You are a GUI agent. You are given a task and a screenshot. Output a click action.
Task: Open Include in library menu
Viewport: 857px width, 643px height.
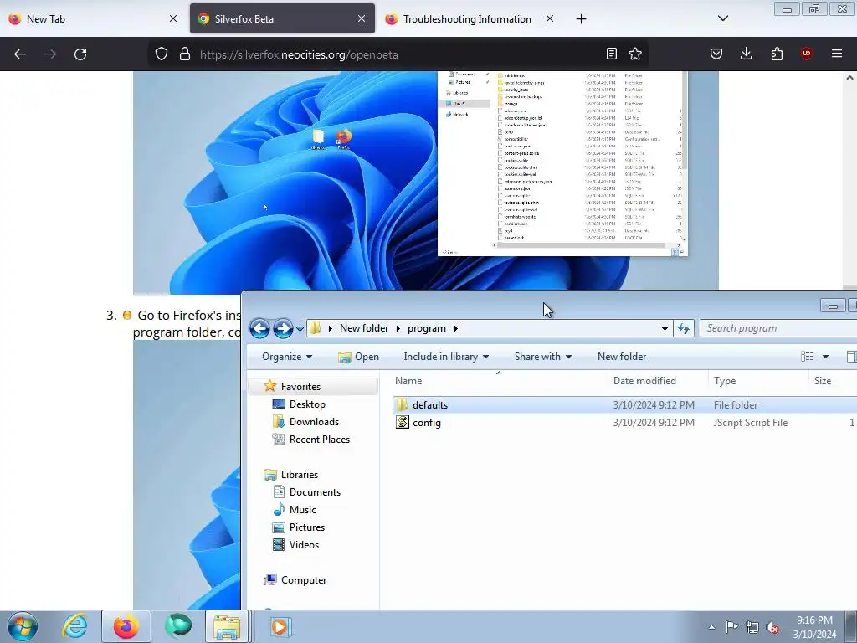446,357
